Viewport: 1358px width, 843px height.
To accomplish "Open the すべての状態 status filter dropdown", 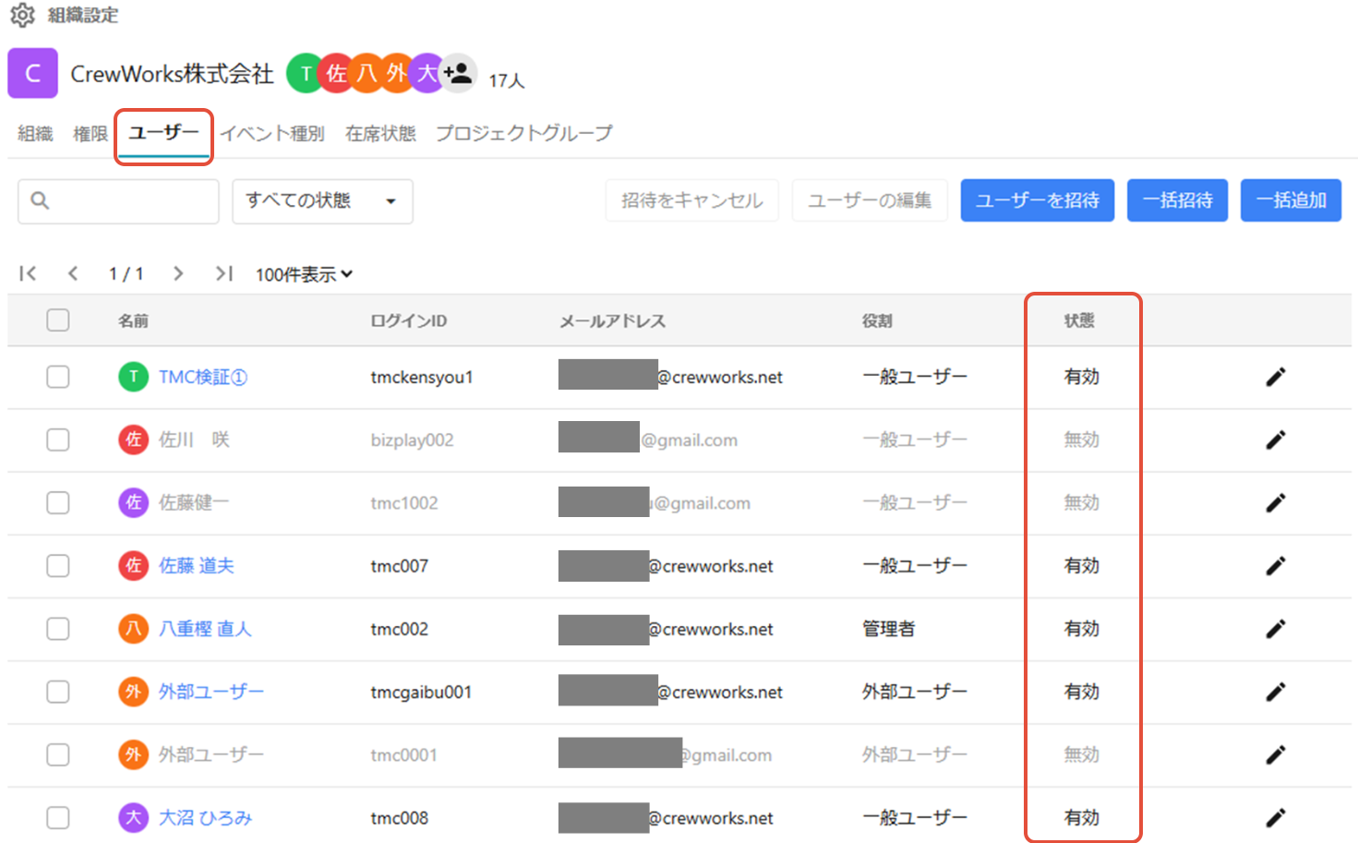I will tap(322, 201).
